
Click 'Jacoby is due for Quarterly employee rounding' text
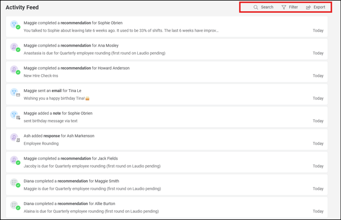pos(92,166)
